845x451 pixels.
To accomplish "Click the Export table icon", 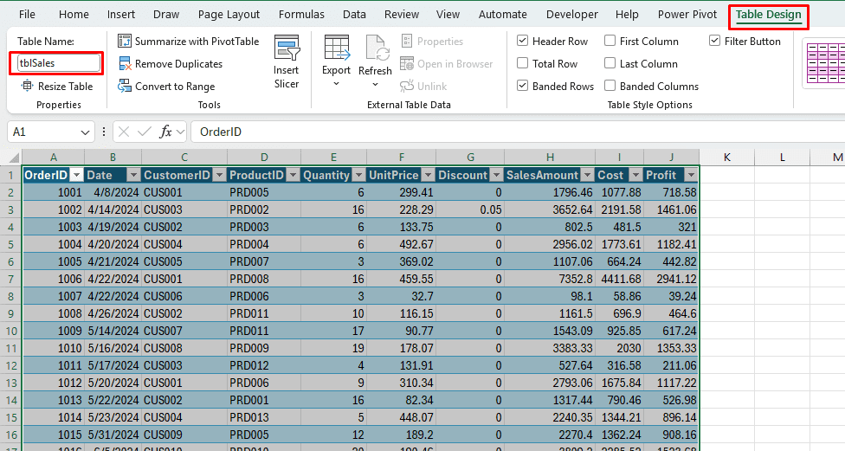I will pyautogui.click(x=336, y=48).
